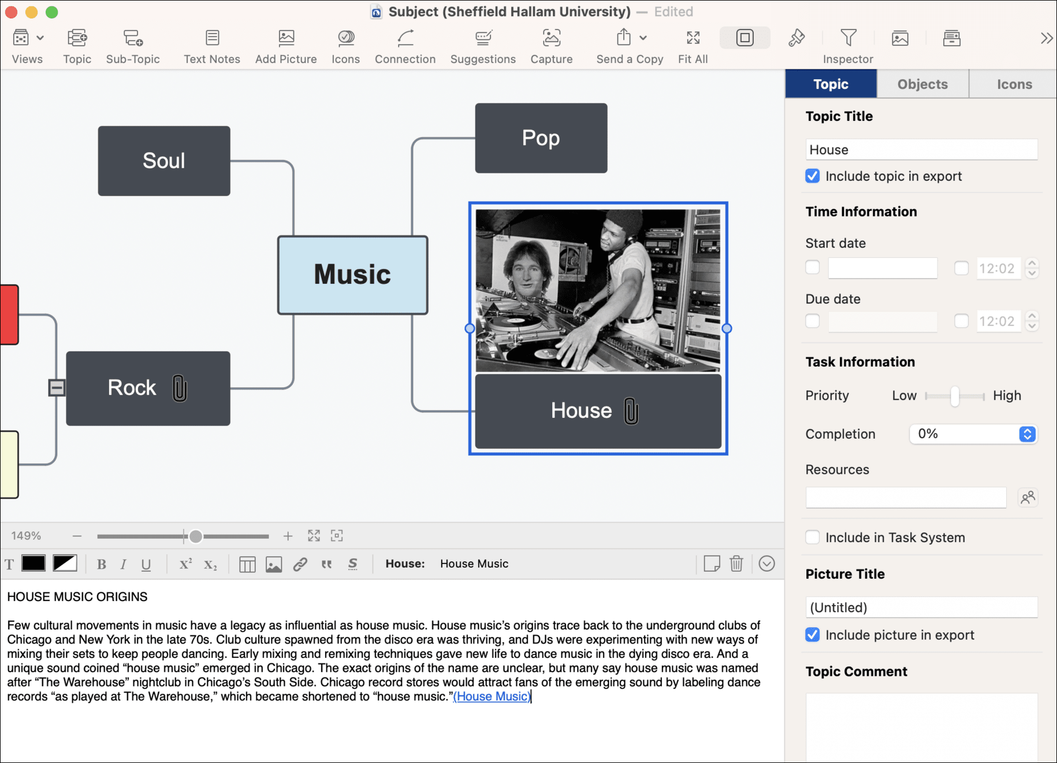Click the Capture toolbar icon
Image resolution: width=1057 pixels, height=763 pixels.
point(551,39)
